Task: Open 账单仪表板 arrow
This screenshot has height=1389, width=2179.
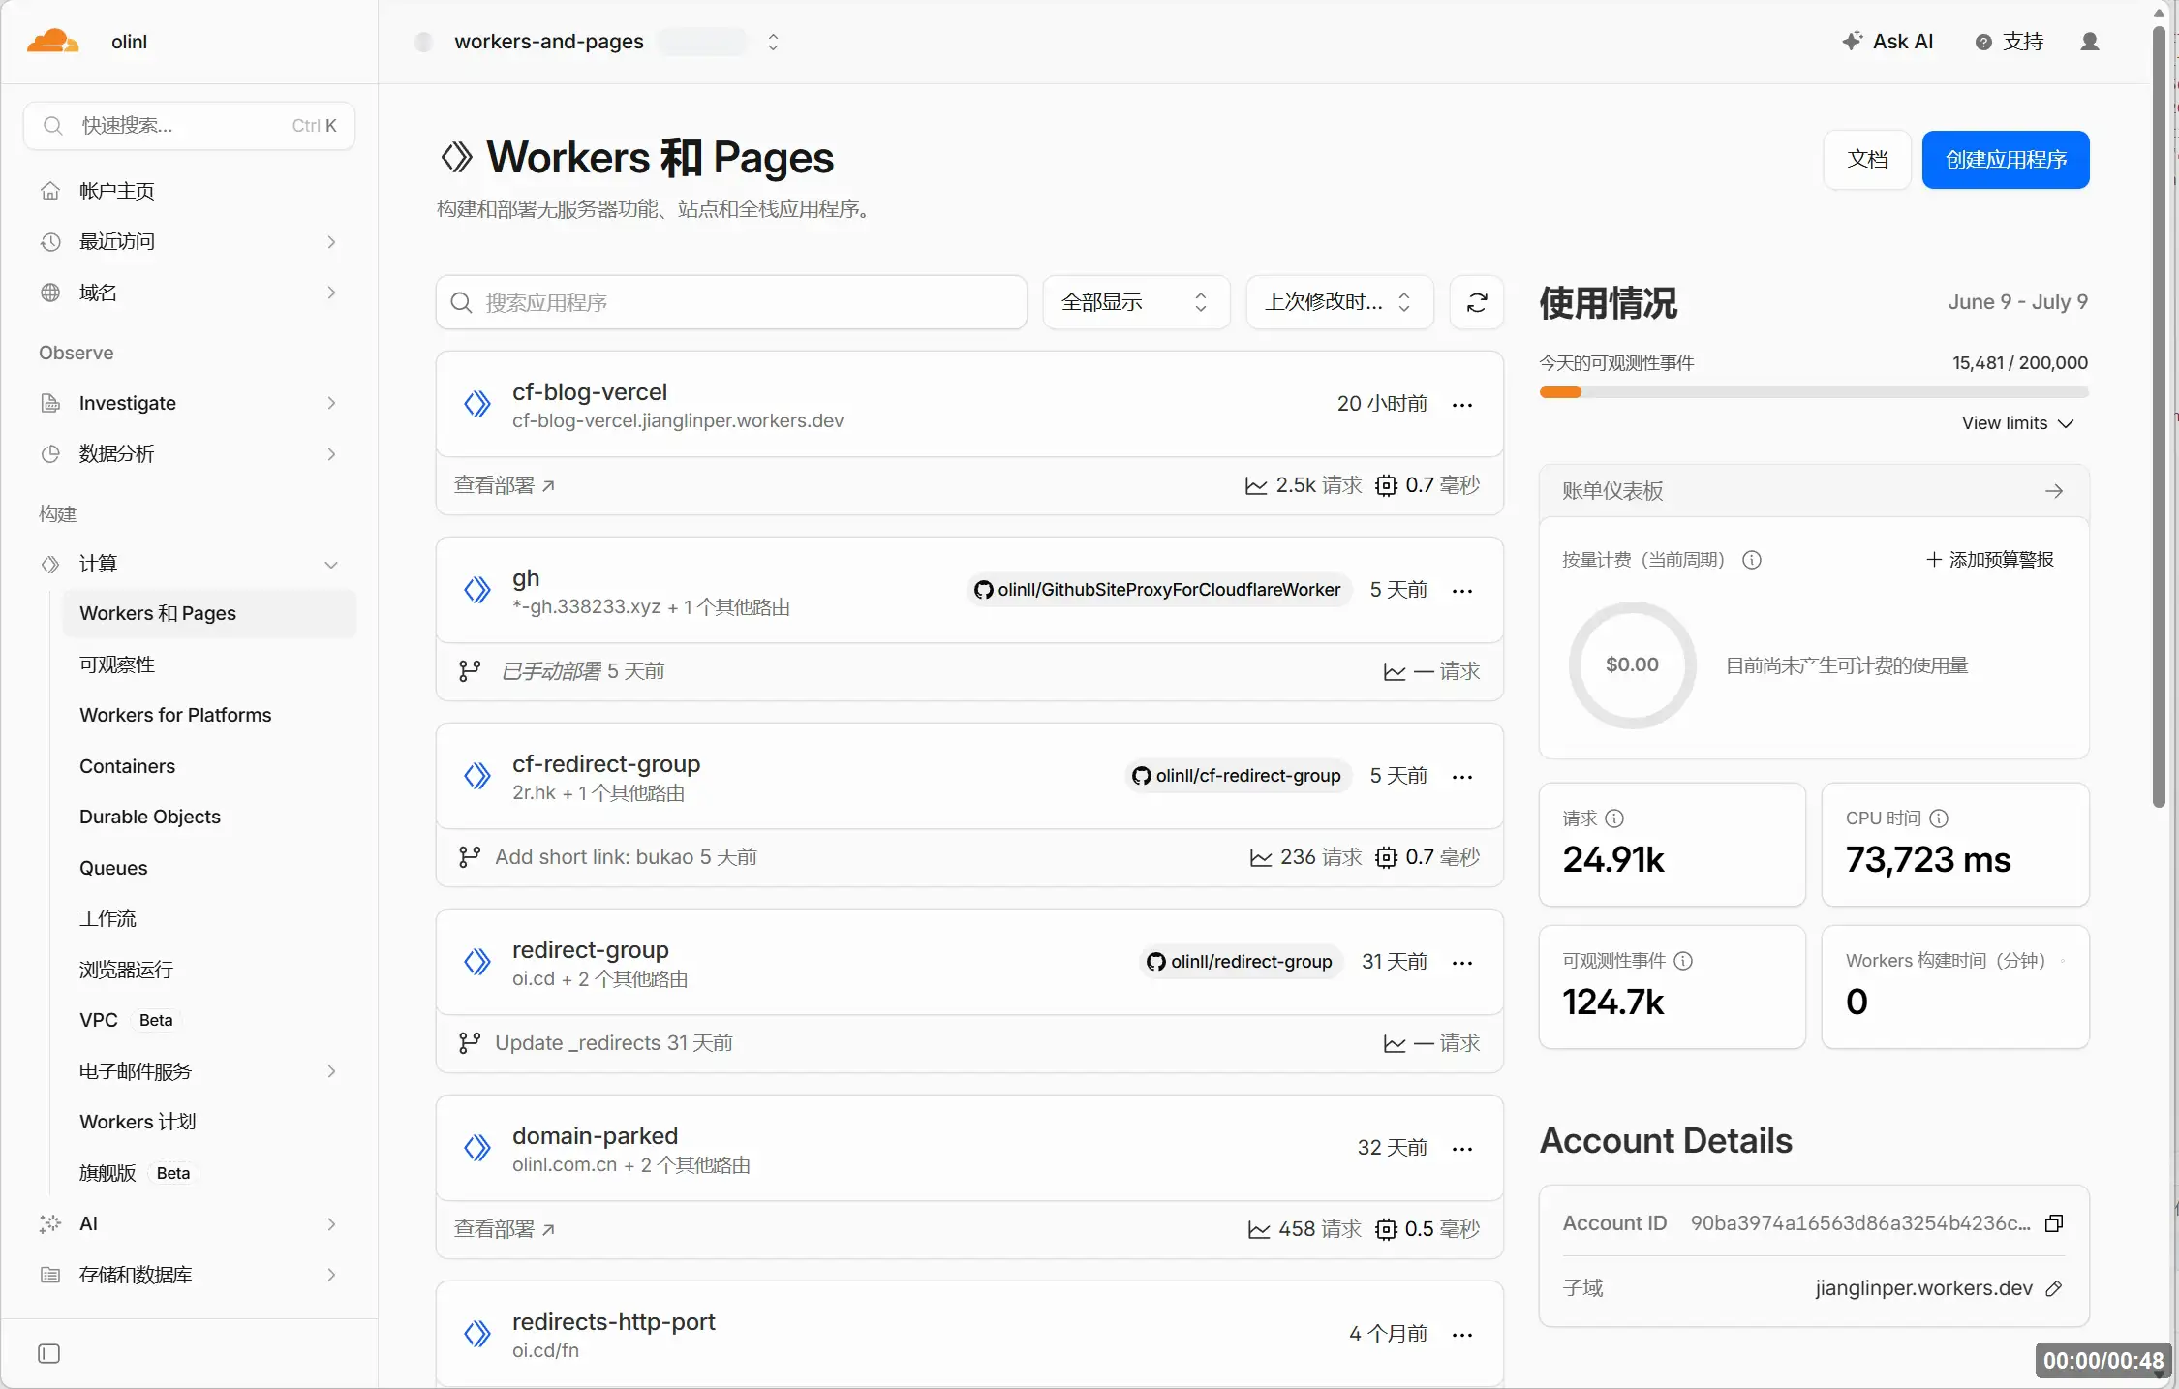Action: pos(2054,491)
